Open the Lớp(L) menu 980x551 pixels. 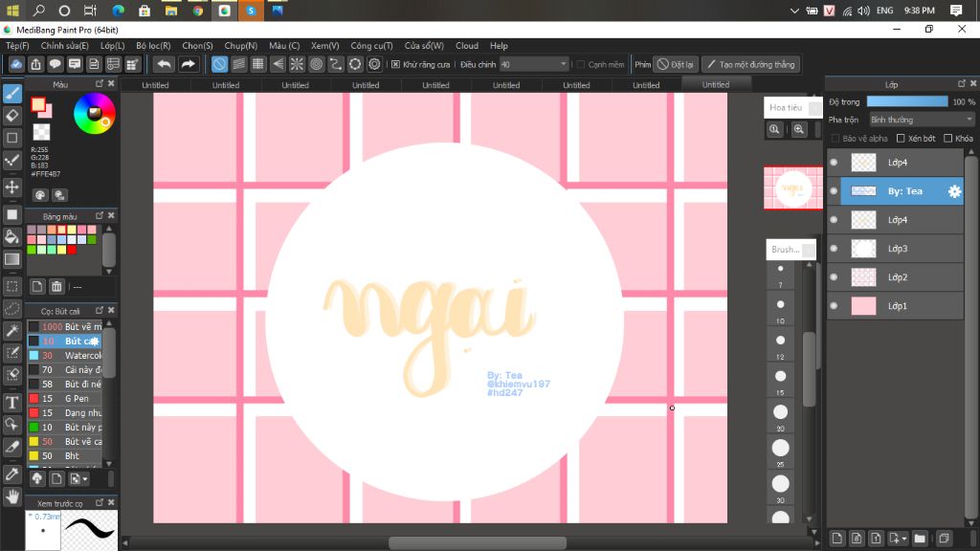(x=112, y=45)
